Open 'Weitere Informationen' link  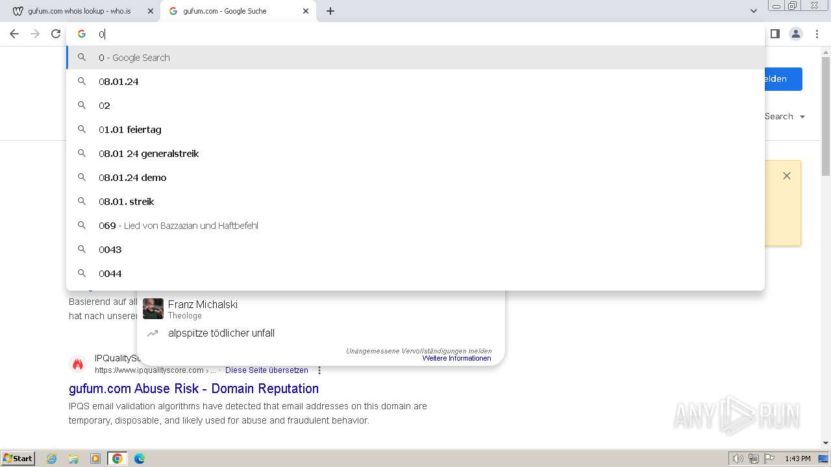[456, 358]
